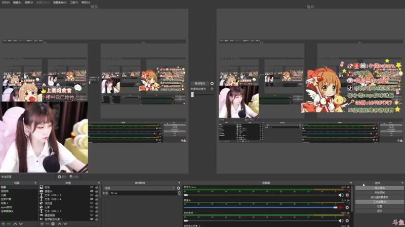
Task: Add a new source with the plus icon
Action: 42,224
